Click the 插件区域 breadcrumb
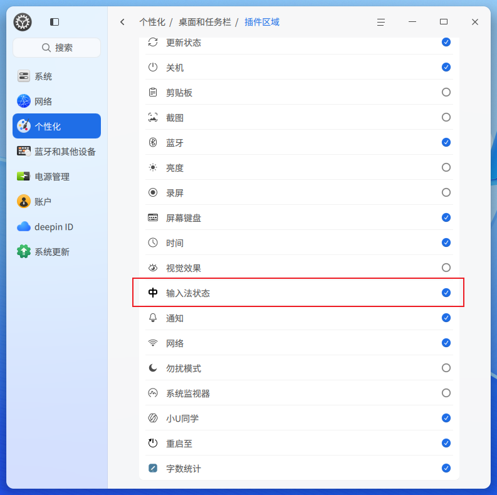Image resolution: width=497 pixels, height=495 pixels. [x=262, y=22]
